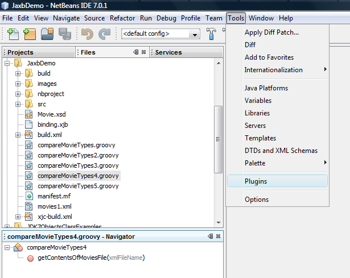This screenshot has height=278, width=350.
Task: Click the JaxbDemo project folder icon
Action: (x=18, y=63)
